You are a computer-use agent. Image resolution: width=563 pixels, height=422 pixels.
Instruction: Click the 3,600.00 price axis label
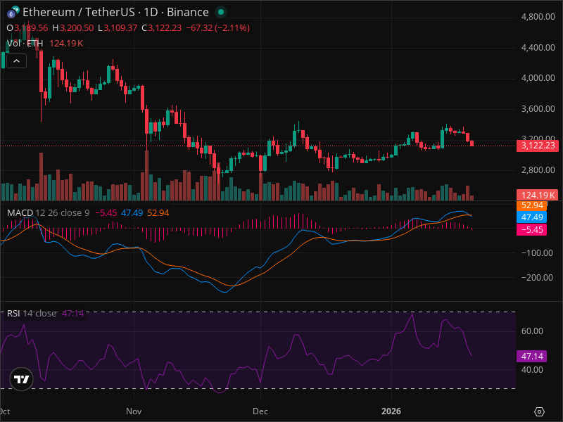538,109
